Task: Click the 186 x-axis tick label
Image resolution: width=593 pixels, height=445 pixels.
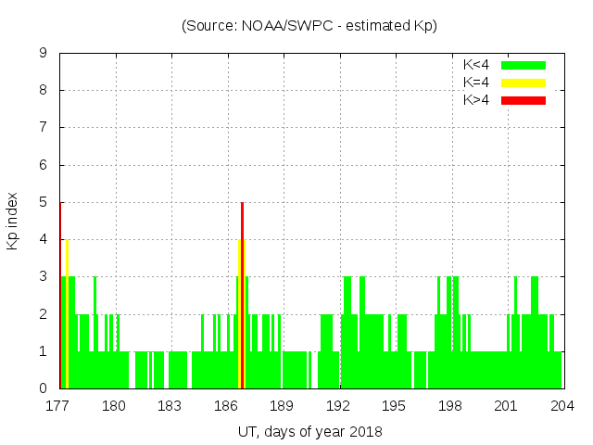Action: [x=226, y=405]
